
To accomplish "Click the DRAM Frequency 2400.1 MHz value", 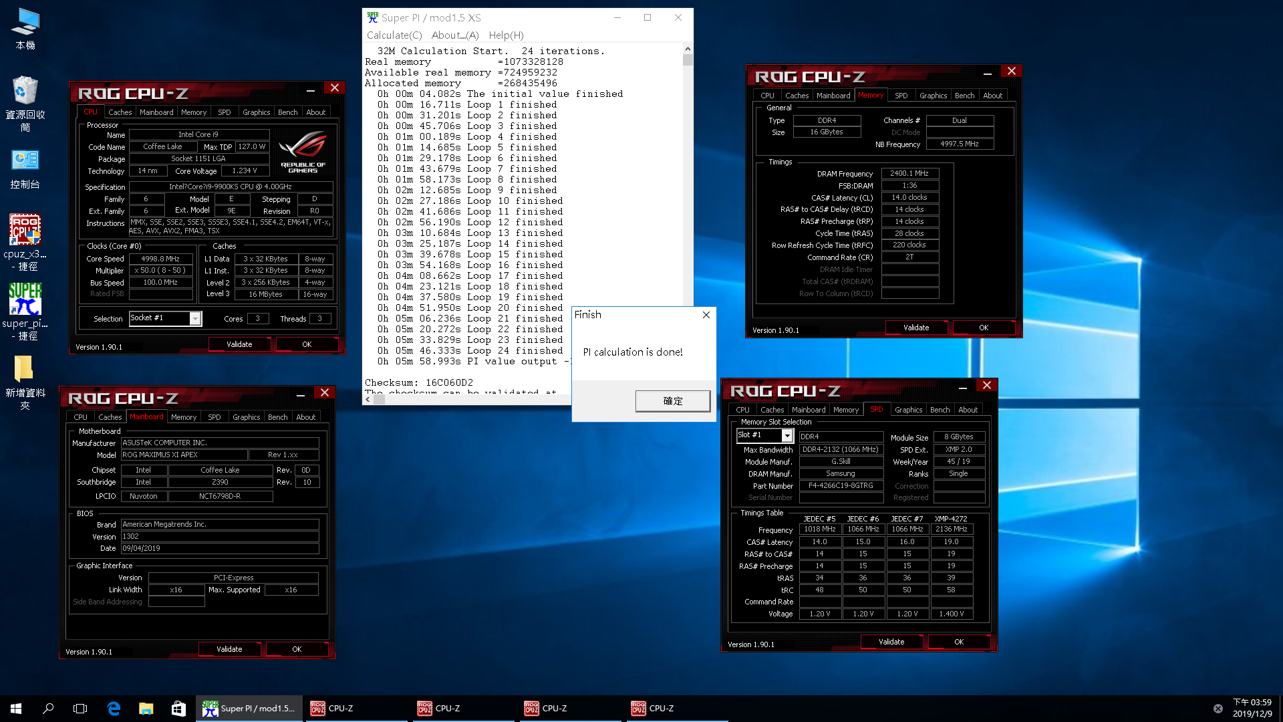I will [x=909, y=173].
